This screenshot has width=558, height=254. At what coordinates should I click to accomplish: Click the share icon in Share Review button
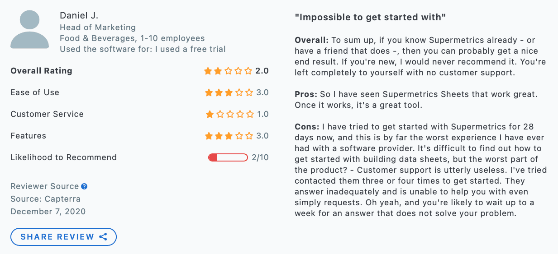click(x=103, y=237)
